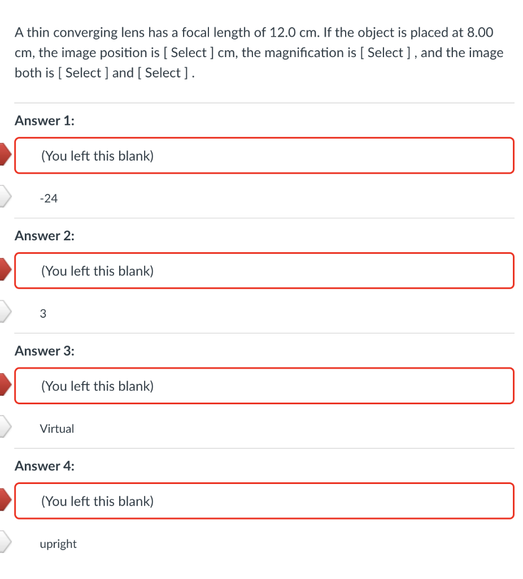Click the correct answer text upright
Viewport: 523px width, 579px height.
(58, 543)
